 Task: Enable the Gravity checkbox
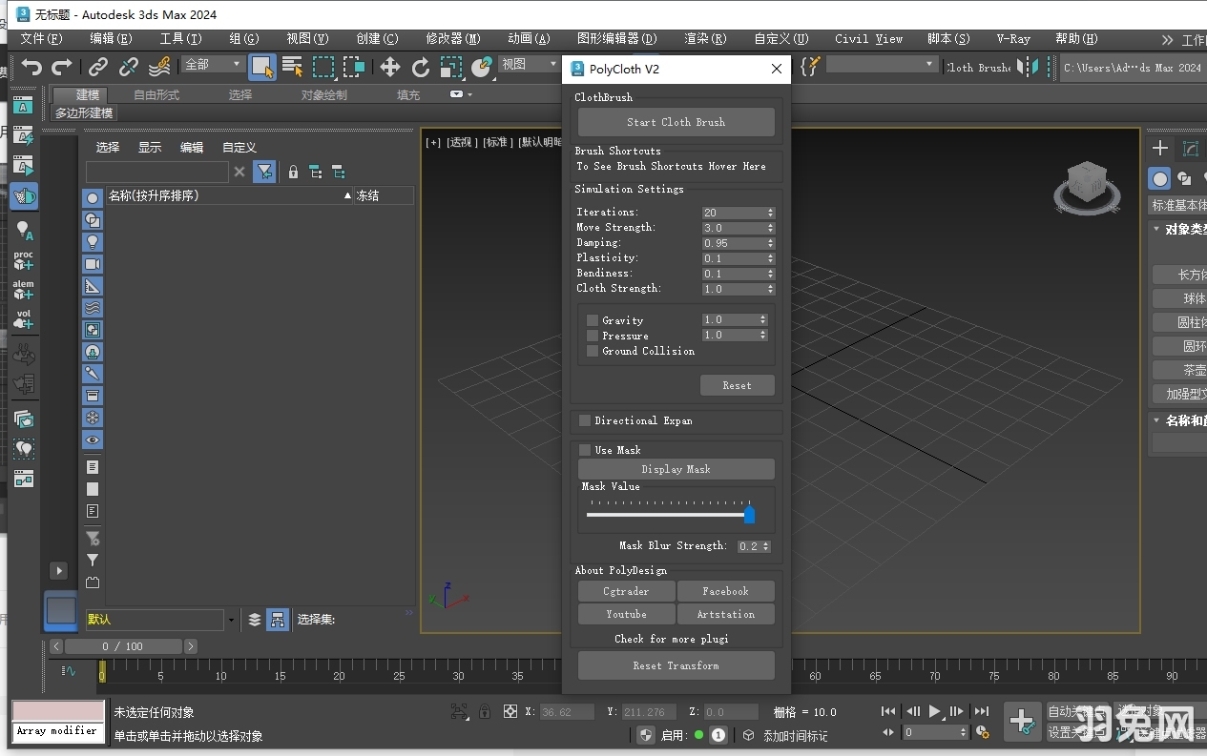[x=593, y=319]
